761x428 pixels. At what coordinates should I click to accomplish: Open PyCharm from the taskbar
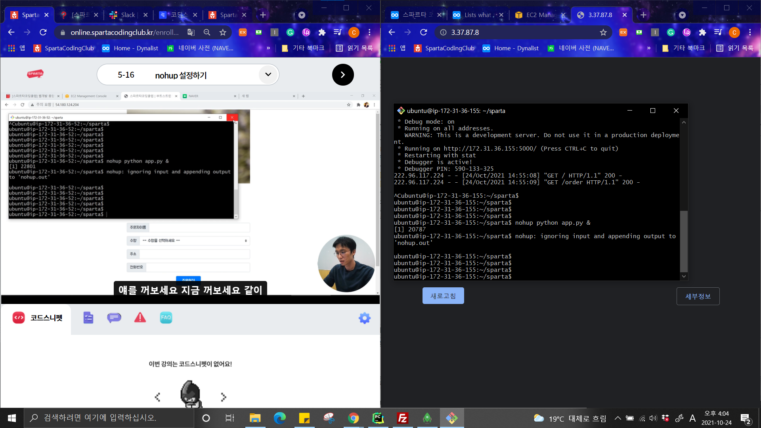point(378,418)
